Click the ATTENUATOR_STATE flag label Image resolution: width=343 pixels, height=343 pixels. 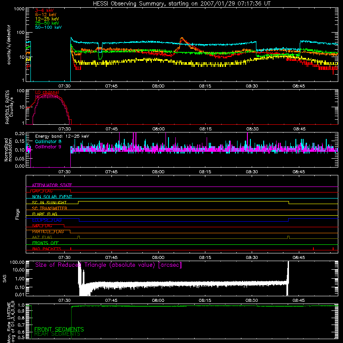pyautogui.click(x=52, y=185)
